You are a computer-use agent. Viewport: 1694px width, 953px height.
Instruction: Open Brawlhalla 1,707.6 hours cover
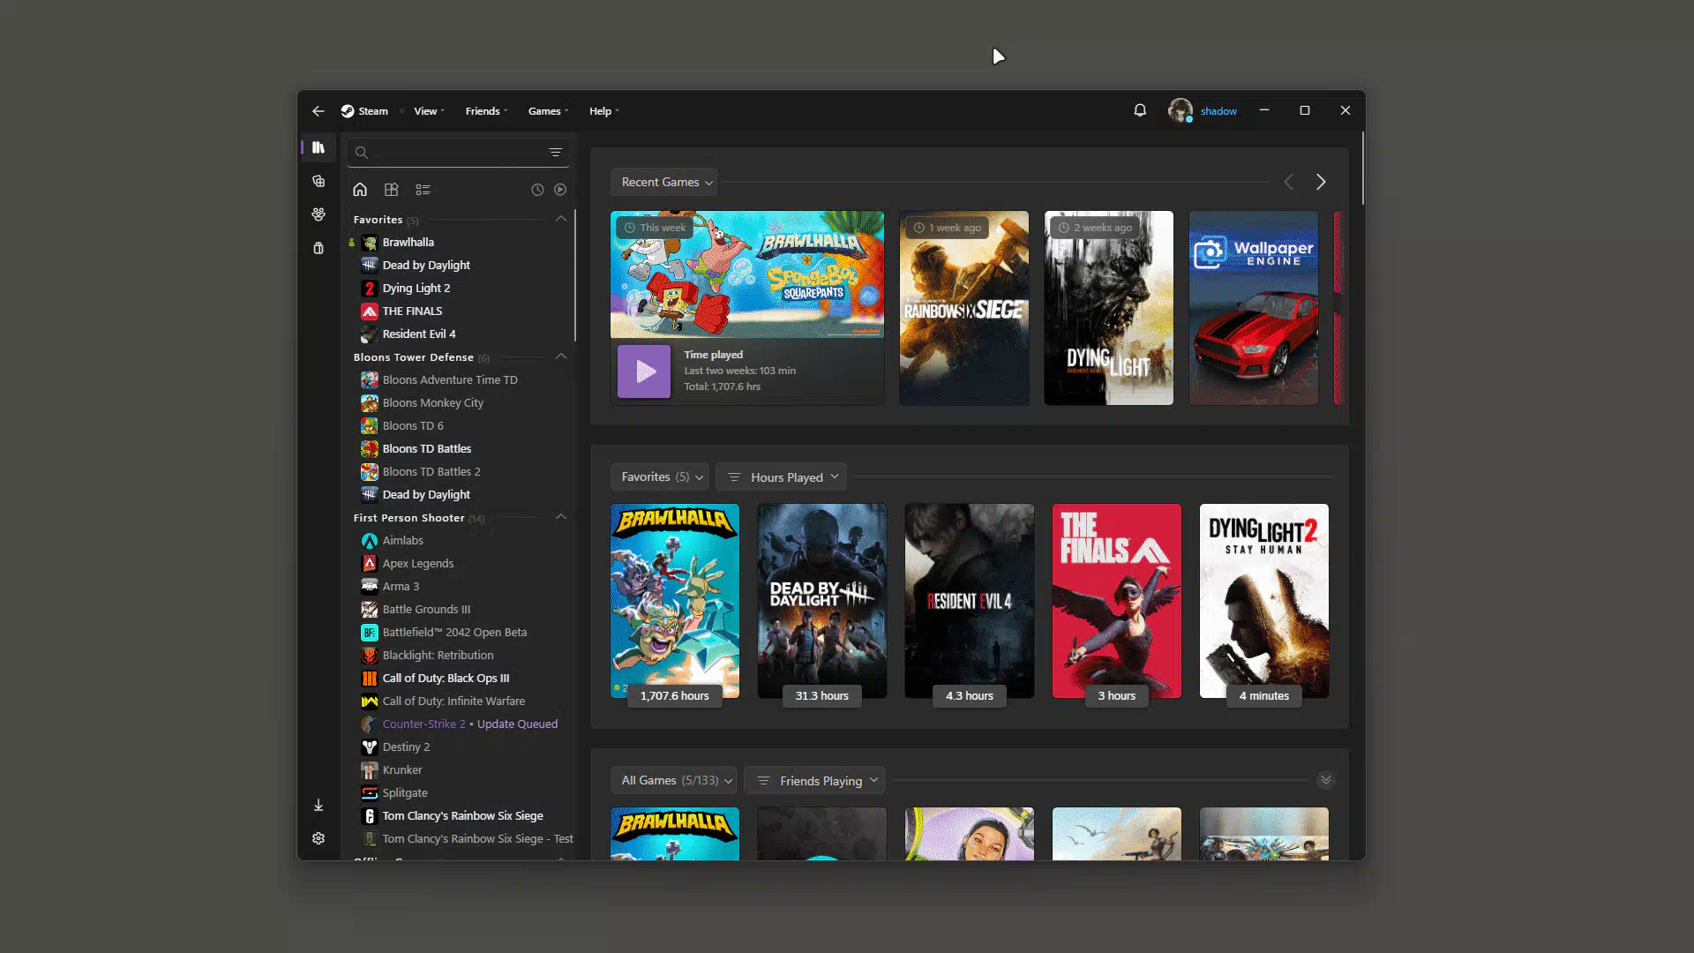point(675,601)
